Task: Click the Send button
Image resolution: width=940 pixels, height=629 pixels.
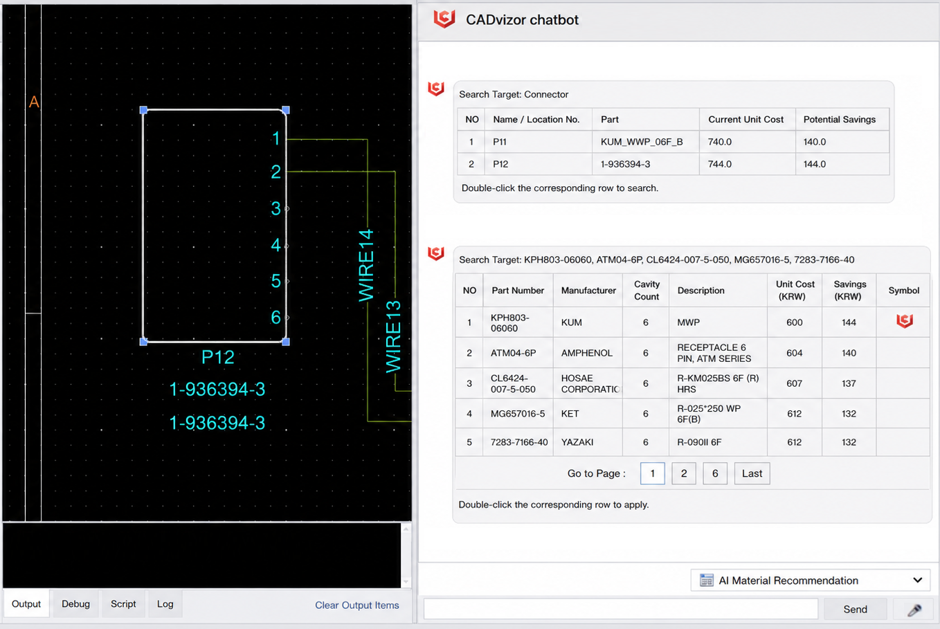Action: pos(855,609)
